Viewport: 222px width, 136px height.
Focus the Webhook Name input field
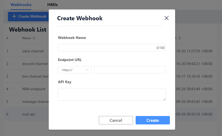pyautogui.click(x=107, y=48)
